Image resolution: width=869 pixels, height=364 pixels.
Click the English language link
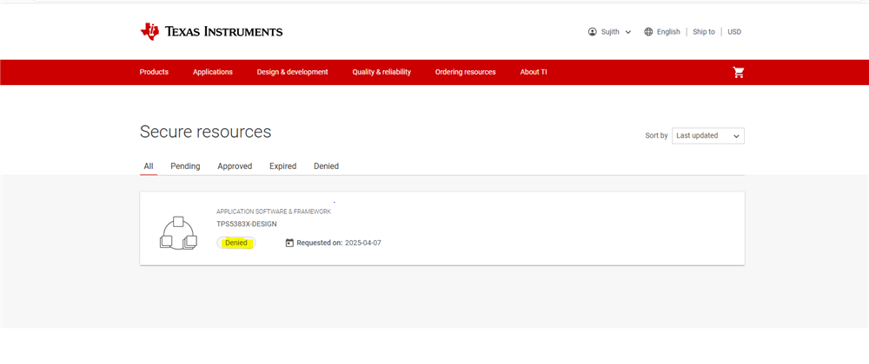point(668,32)
